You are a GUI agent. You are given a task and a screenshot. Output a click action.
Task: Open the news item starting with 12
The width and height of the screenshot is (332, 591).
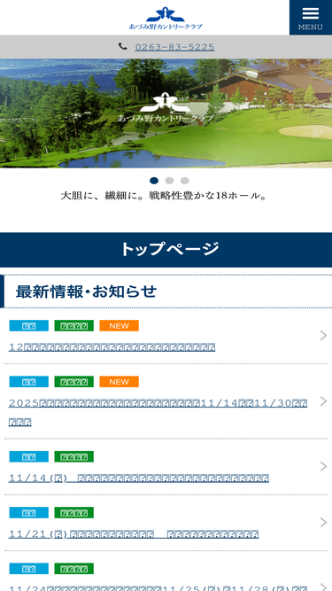pos(112,347)
